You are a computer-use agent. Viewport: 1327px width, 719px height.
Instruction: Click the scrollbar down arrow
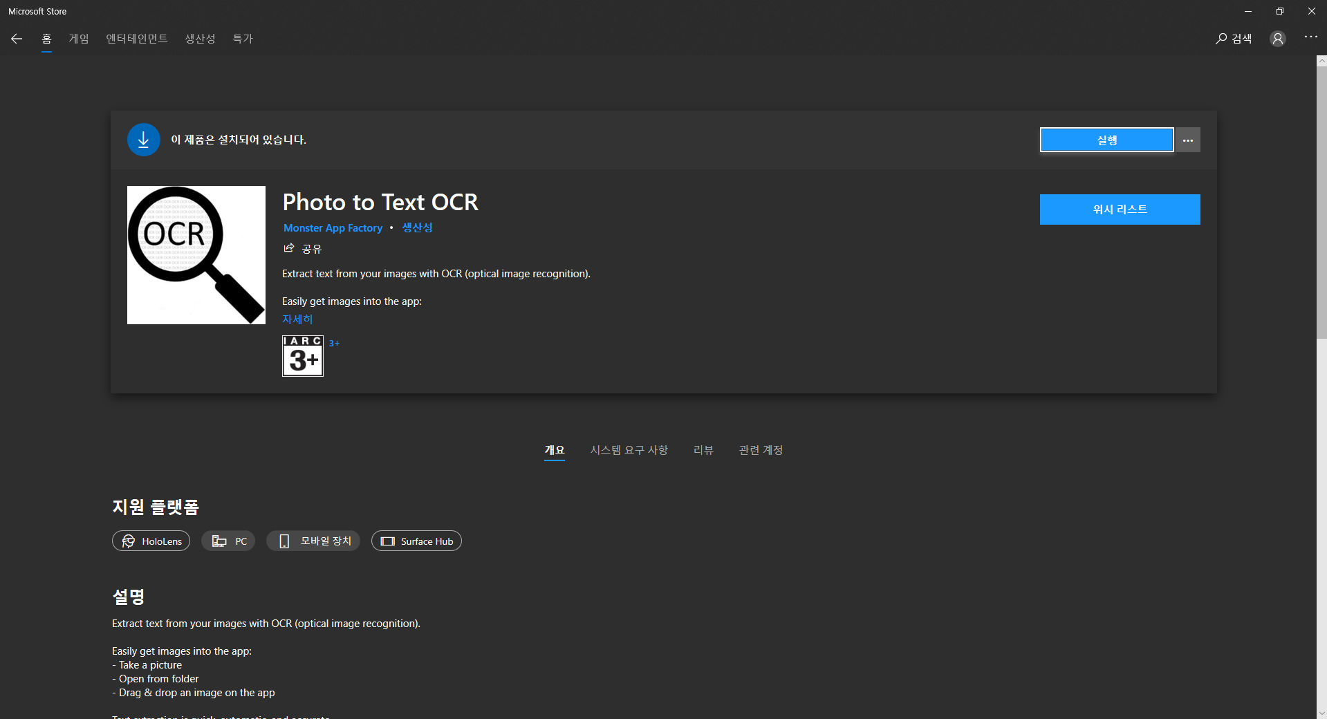(x=1321, y=713)
